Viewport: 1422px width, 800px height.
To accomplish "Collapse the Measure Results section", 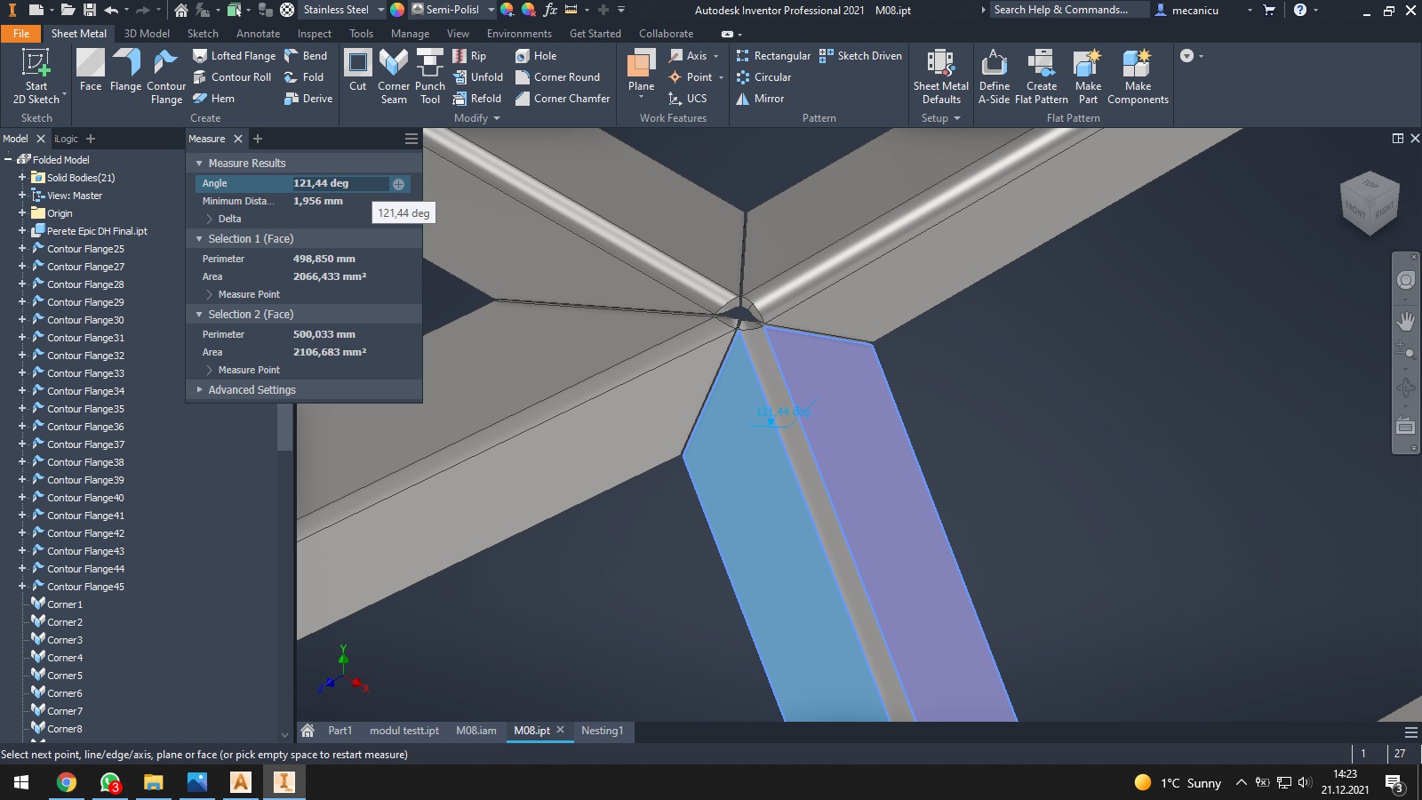I will point(199,164).
